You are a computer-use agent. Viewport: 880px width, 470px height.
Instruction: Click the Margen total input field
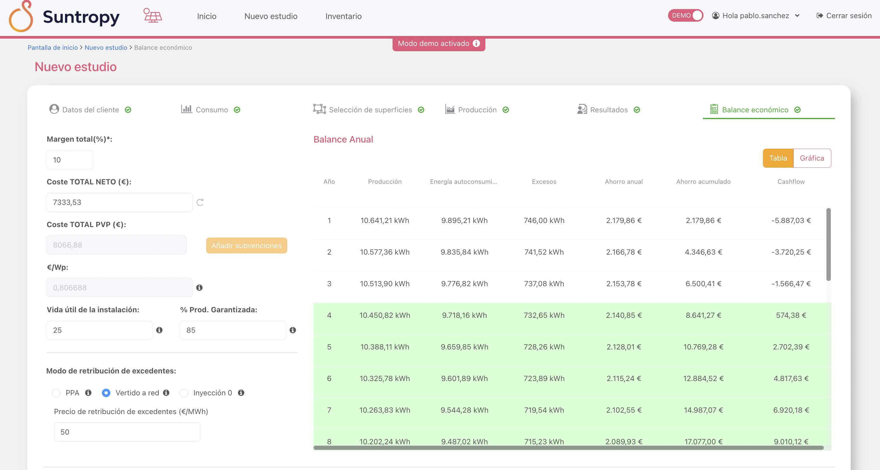[x=70, y=159]
